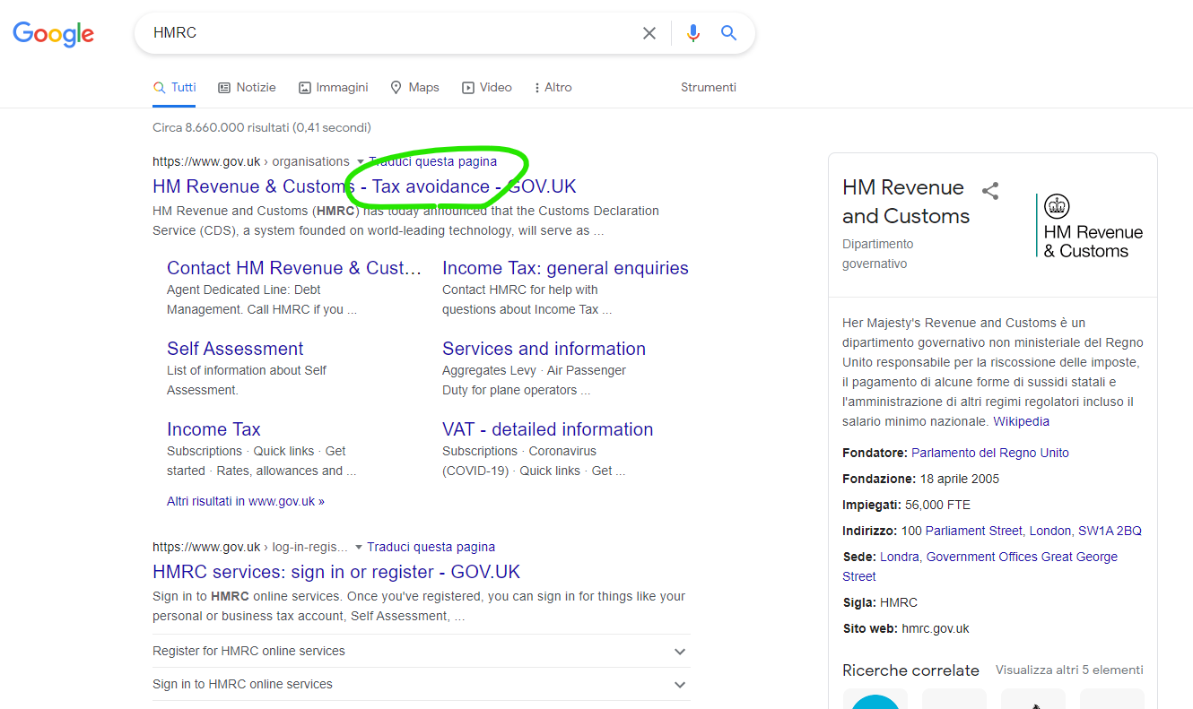The width and height of the screenshot is (1193, 709).
Task: Open VAT - detailed information sitelink
Action: 547,429
